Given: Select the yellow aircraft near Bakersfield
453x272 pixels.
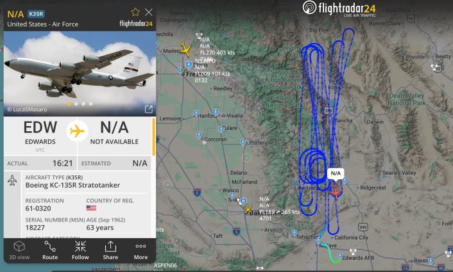Looking at the screenshot, I should click(248, 209).
